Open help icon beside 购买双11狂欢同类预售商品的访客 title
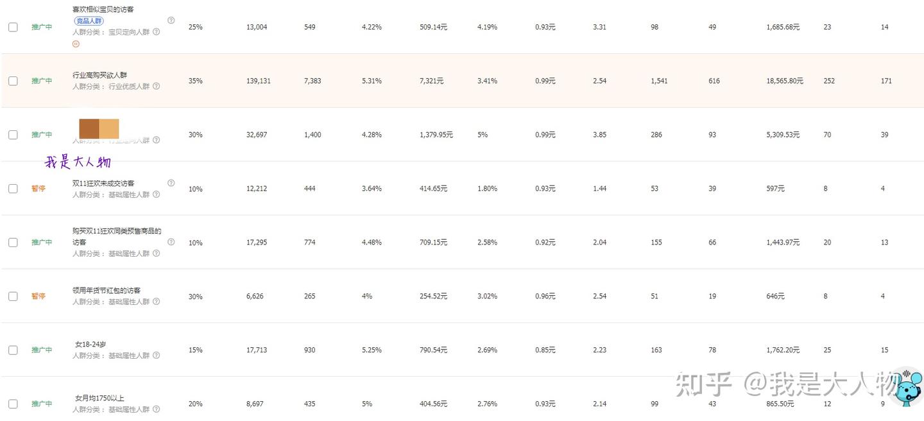The image size is (924, 421). (171, 242)
